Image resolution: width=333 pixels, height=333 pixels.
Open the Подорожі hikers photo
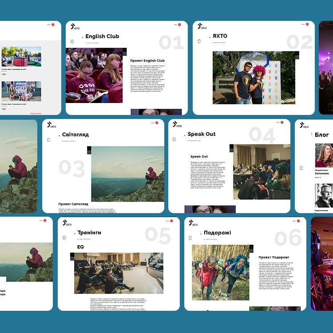(221, 273)
